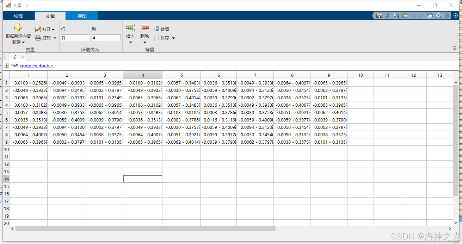Switch to the 变量 tab
Screen dimensions: 462x244
50,16
